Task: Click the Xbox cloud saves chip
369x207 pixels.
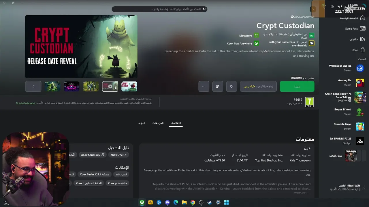Action: (x=89, y=183)
